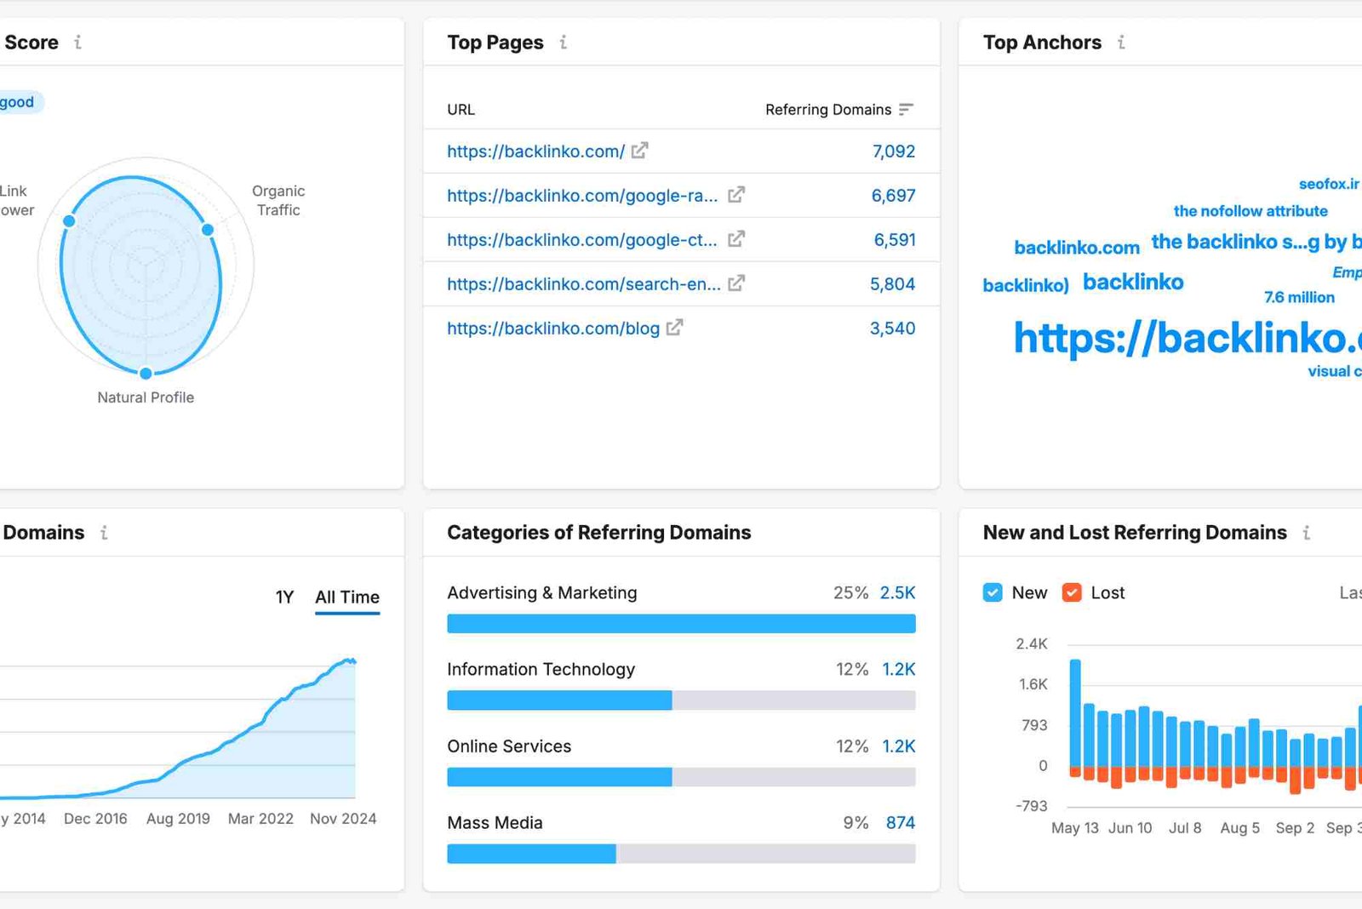Open external link icon for search-en page
Screen dimensions: 1362x909
click(736, 283)
